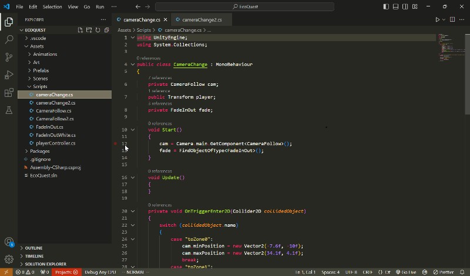Screen dimensions: 470x276
Task: Open the Search view in activity bar
Action: point(9,39)
